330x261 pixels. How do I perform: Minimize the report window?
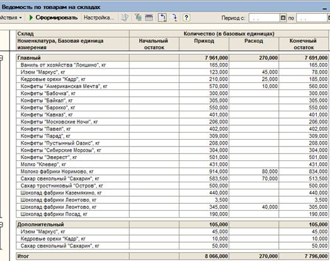324,8
